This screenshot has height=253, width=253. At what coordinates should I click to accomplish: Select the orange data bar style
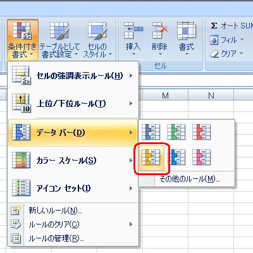click(151, 157)
